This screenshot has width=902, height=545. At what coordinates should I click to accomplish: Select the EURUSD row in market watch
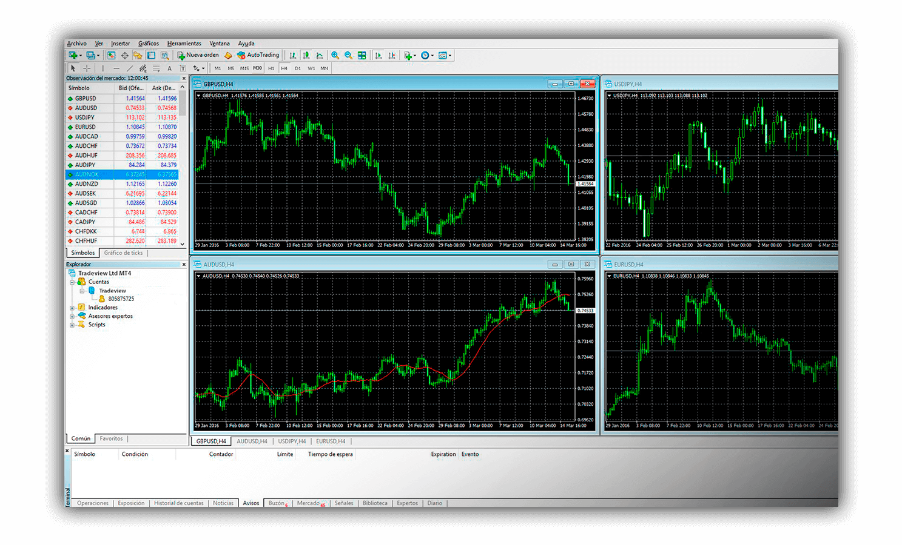85,127
